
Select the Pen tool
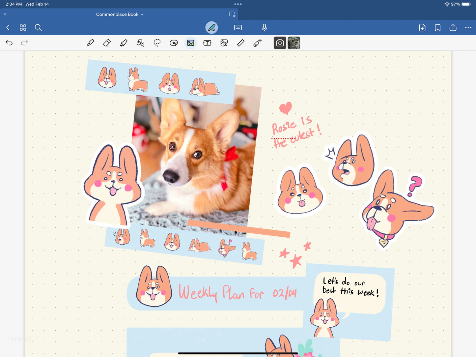90,43
